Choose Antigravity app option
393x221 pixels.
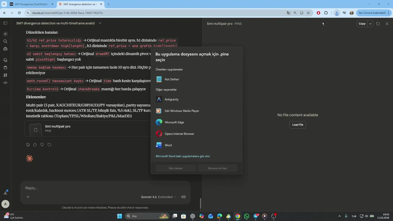click(x=196, y=99)
